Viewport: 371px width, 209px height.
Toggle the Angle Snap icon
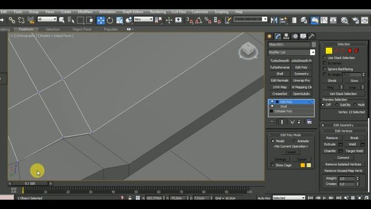click(x=199, y=20)
